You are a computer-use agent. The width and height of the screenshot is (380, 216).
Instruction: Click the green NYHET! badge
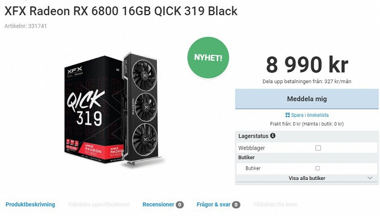pos(208,57)
